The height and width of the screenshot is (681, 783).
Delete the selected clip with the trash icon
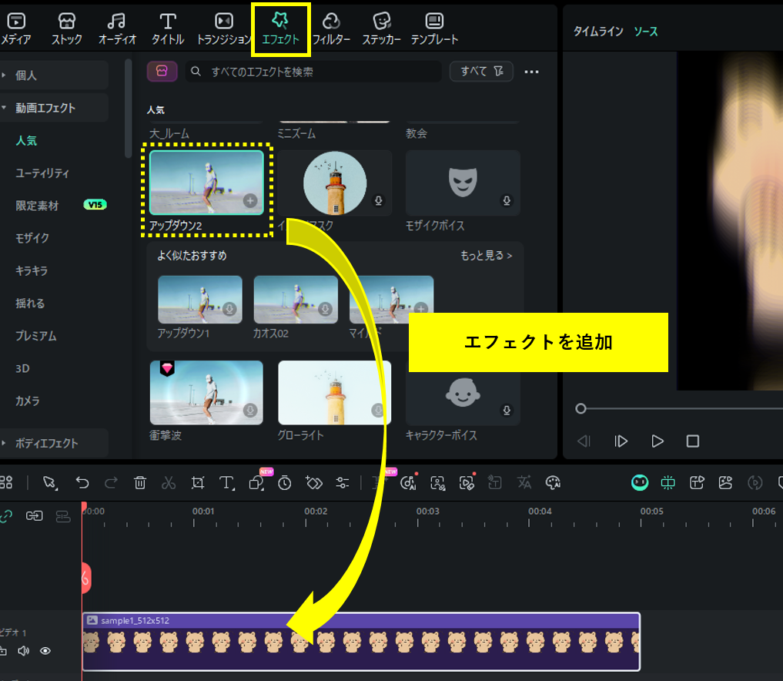139,483
